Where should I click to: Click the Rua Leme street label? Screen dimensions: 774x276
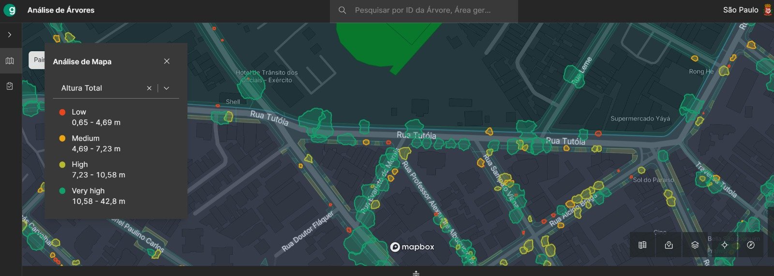tap(582, 71)
